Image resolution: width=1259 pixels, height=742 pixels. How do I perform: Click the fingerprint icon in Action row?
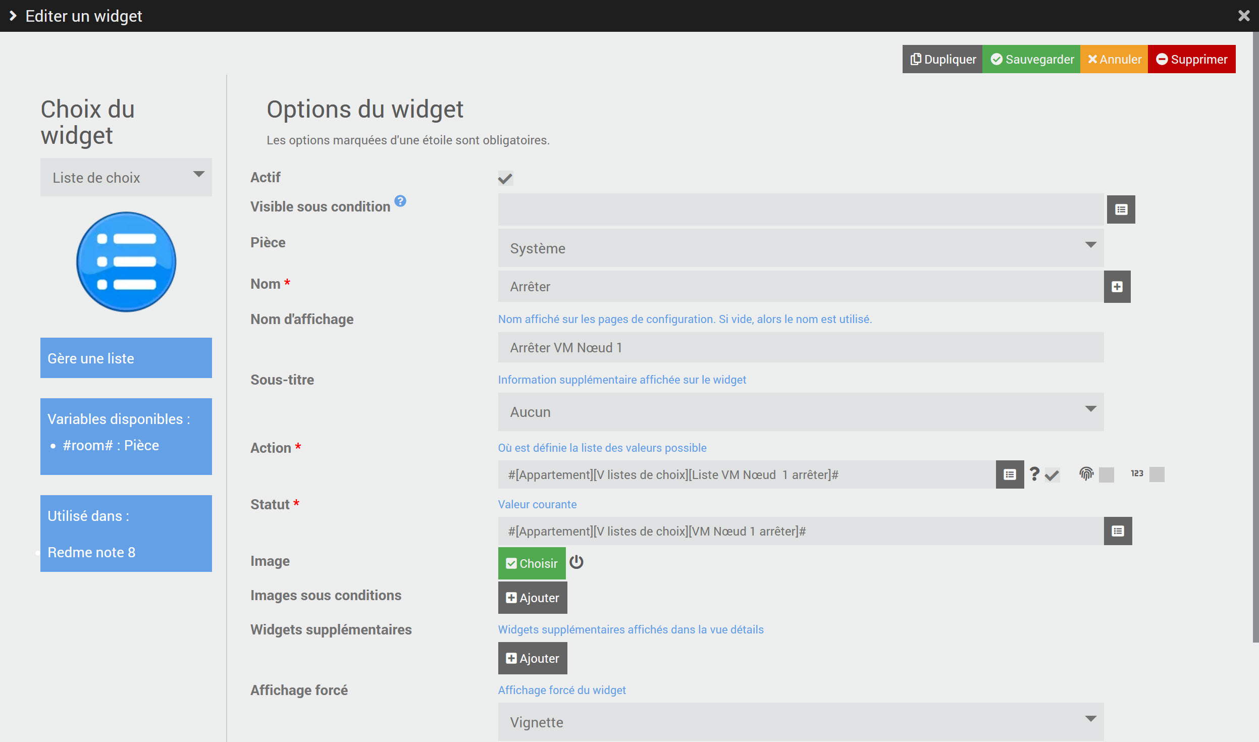click(1086, 473)
